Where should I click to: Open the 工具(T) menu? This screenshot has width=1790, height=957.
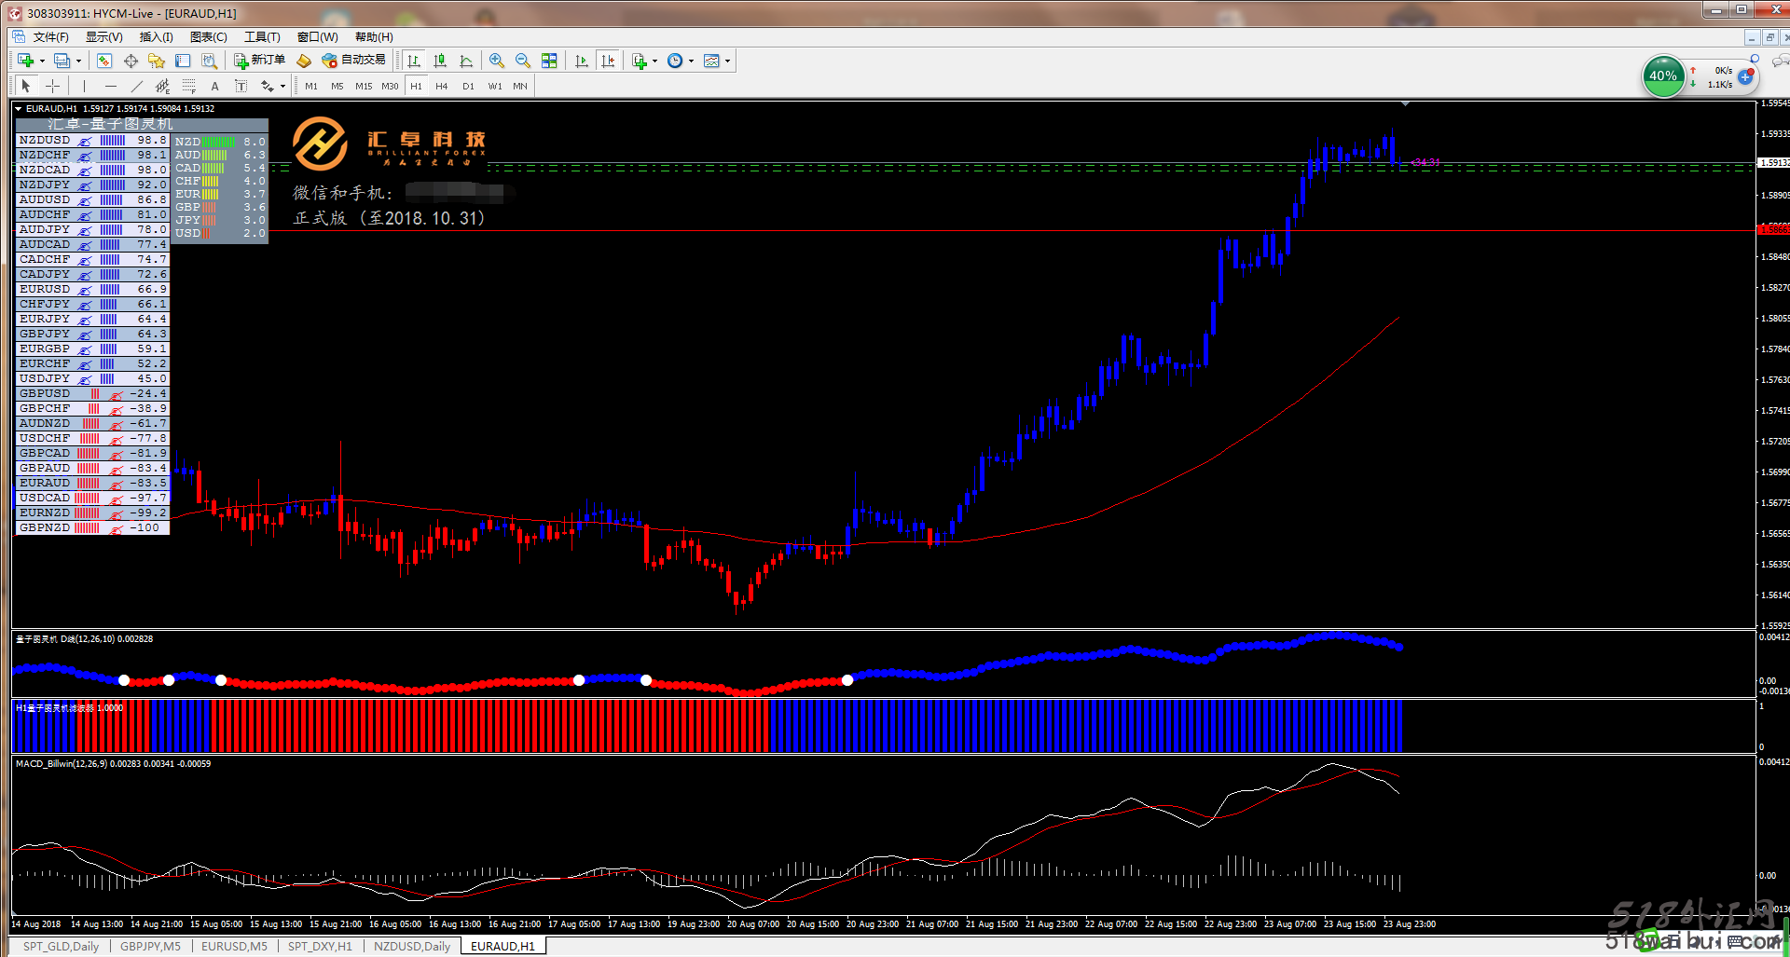pos(262,37)
